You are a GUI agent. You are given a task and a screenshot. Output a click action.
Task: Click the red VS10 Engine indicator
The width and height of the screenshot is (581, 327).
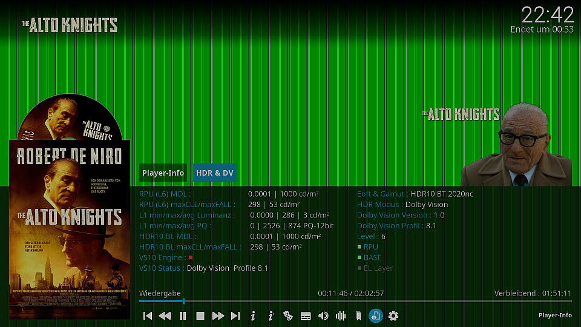[x=191, y=257]
